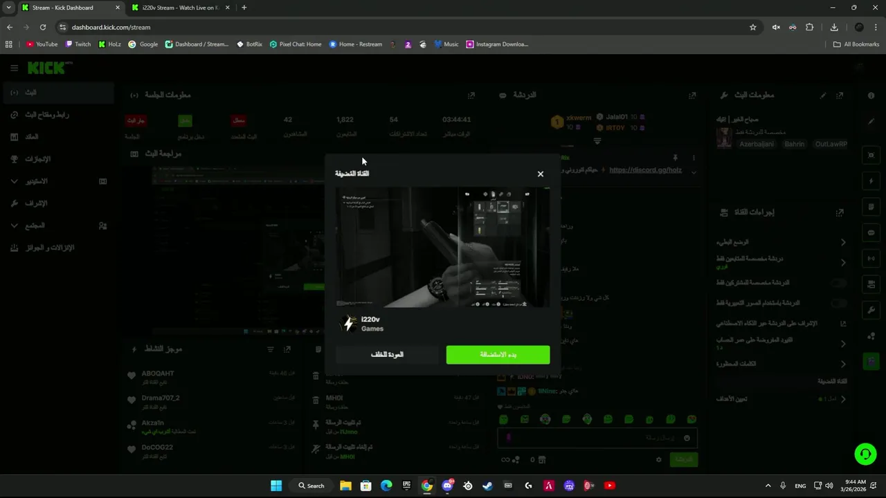886x498 pixels.
Task: Open a new browser tab
Action: [244, 8]
